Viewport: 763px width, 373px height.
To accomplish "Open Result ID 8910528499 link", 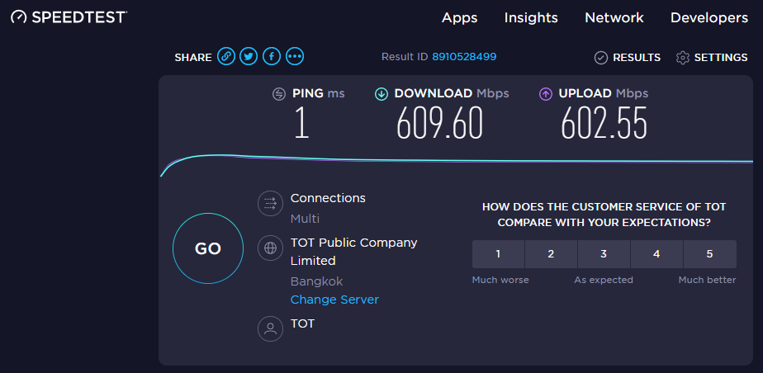I will point(464,57).
